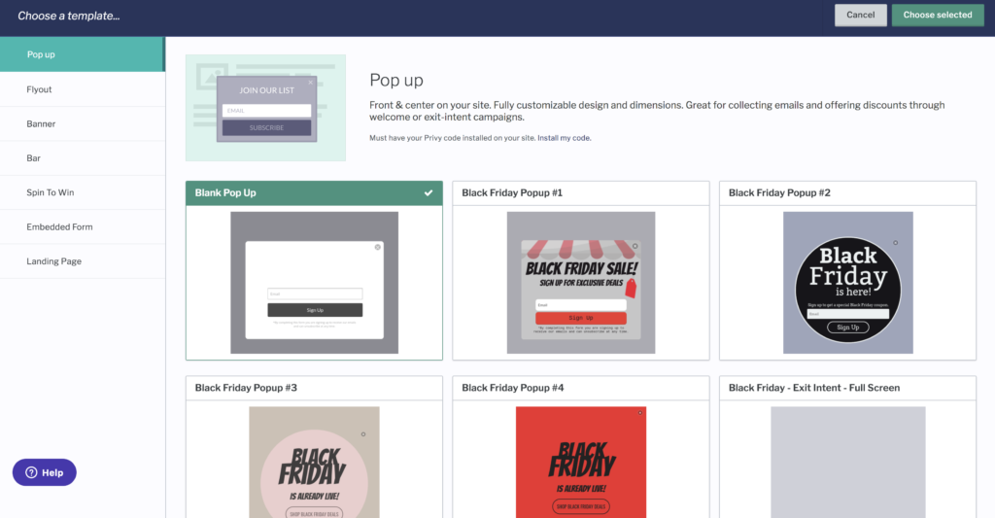
Task: Click Black Friday - Exit Intent - Full Screen title
Action: 814,388
